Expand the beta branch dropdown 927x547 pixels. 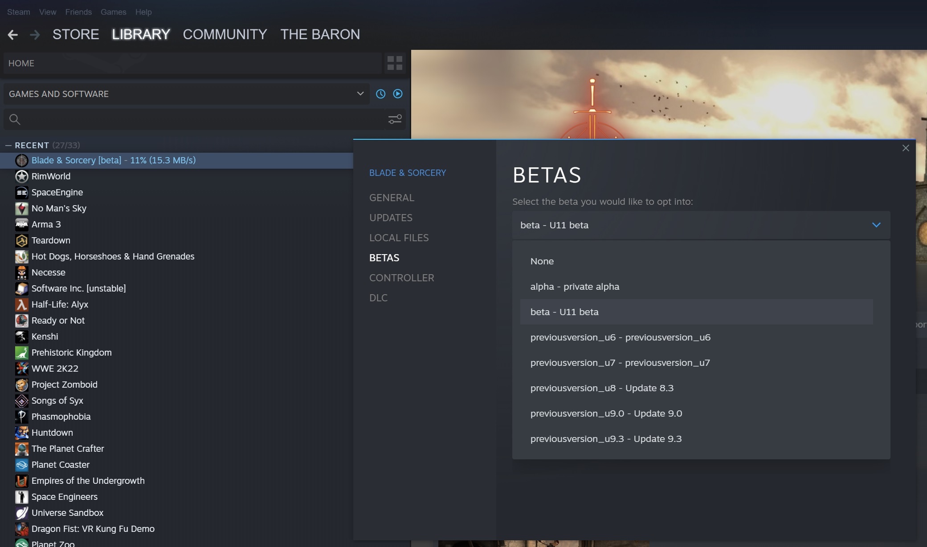877,225
